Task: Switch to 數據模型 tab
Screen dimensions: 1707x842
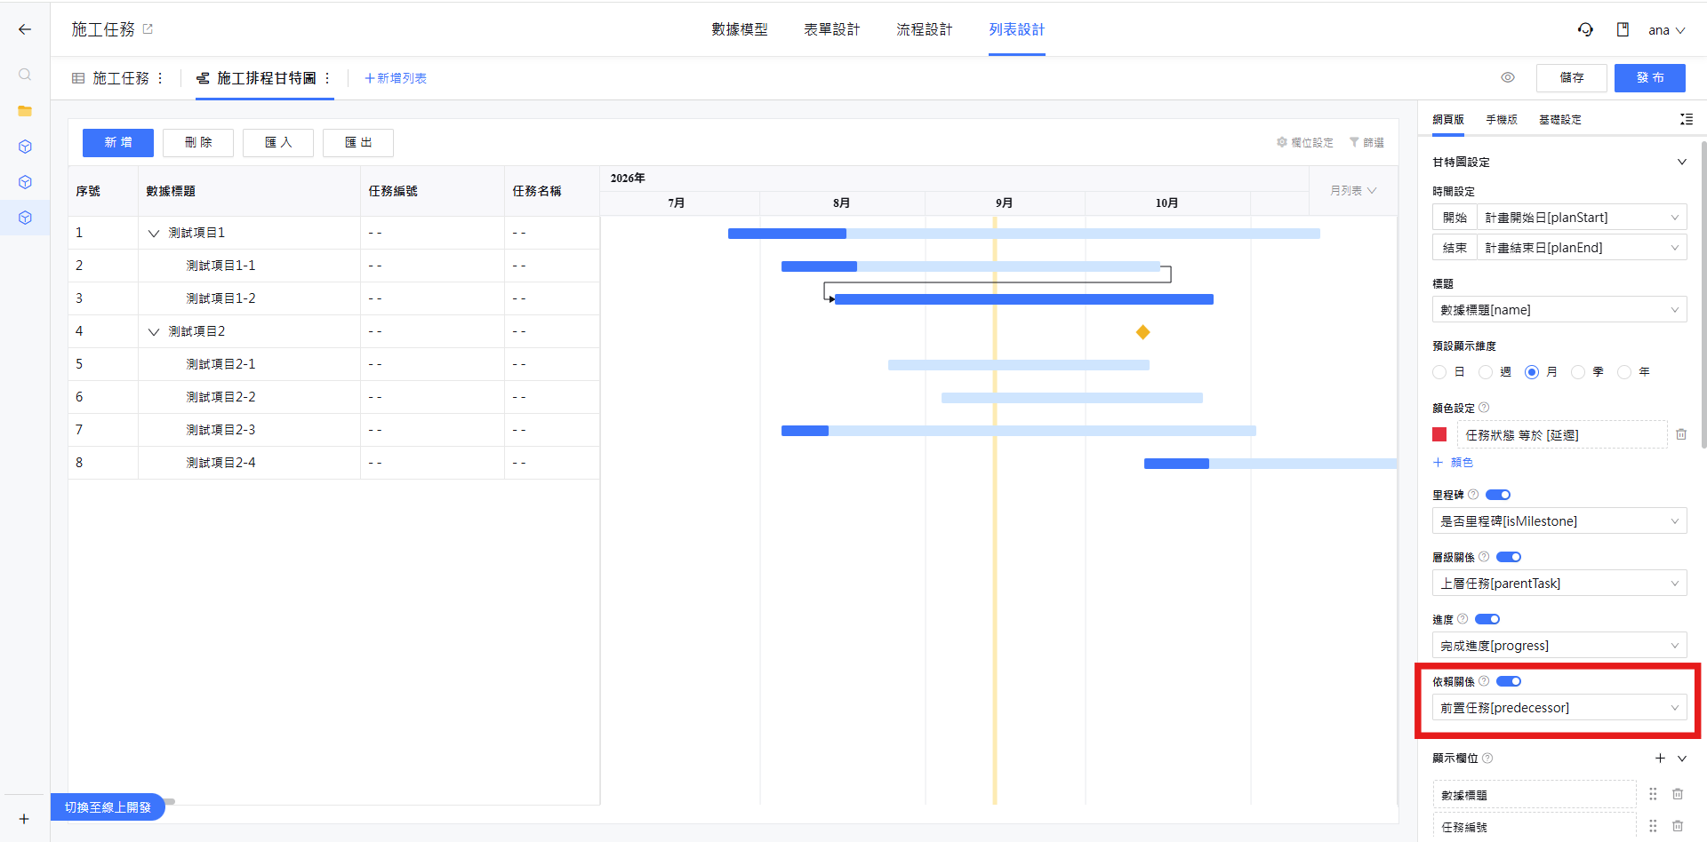Action: point(740,29)
